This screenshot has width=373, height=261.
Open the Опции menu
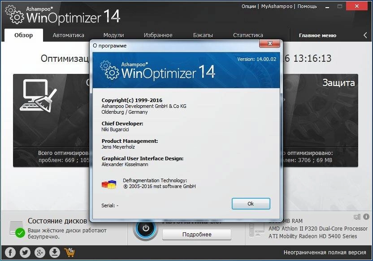pos(249,6)
